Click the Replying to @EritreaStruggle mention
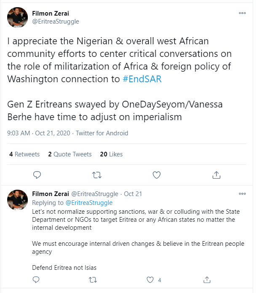Screen dimensions: 259x293 coord(89,203)
